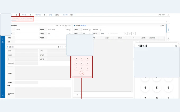Click the vertical side tab at the right edge
Image resolution: width=180 pixels, height=112 pixels.
(x=168, y=28)
